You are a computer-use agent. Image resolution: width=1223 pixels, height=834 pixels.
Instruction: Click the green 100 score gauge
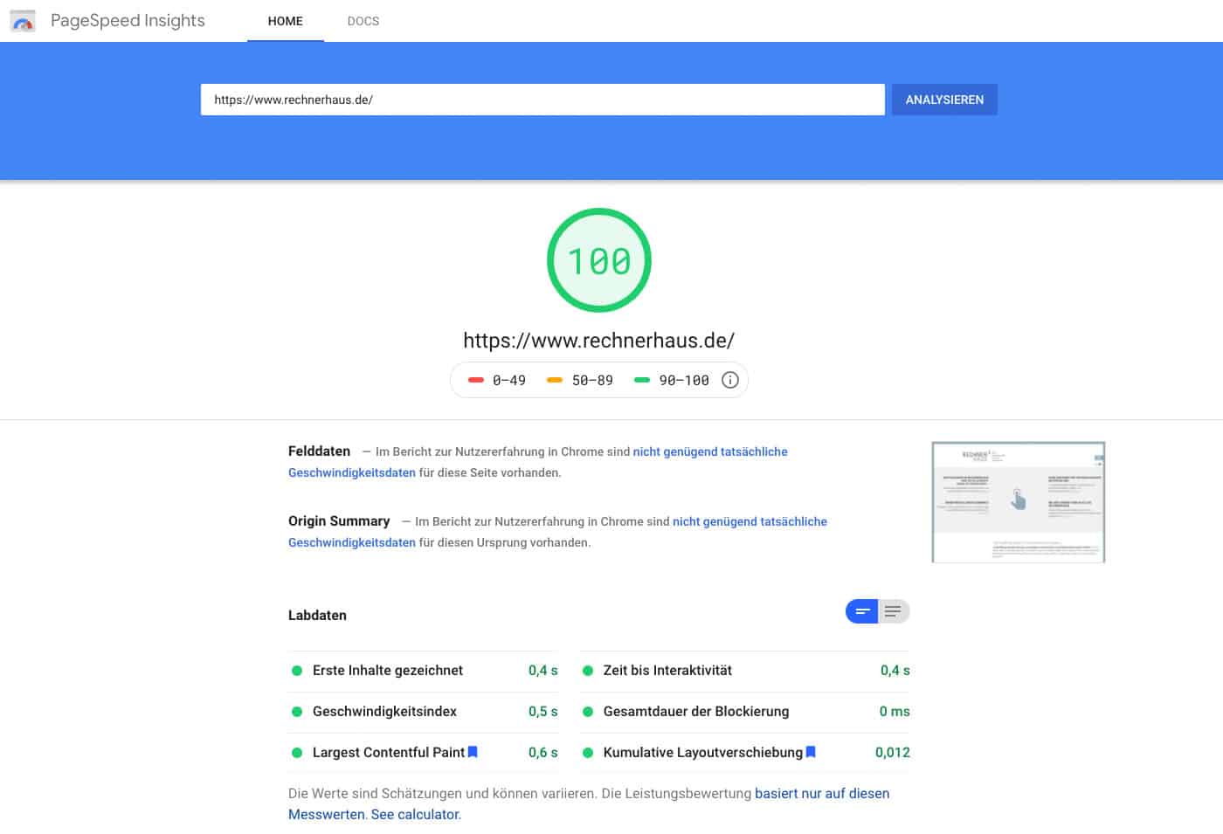pyautogui.click(x=599, y=260)
